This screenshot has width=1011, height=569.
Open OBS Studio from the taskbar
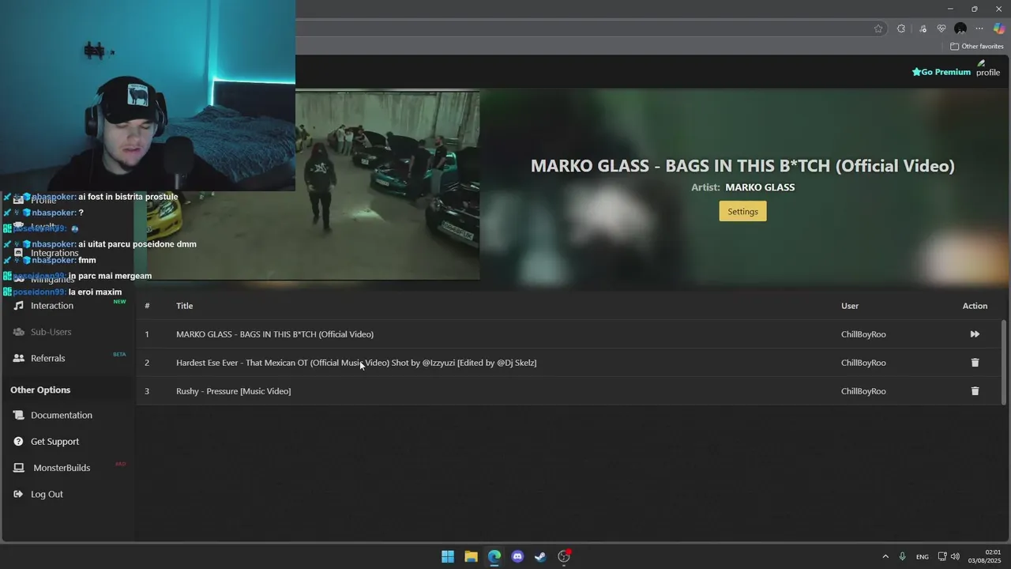pyautogui.click(x=564, y=556)
